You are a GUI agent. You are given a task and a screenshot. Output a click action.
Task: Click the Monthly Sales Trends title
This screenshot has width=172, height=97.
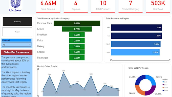point(47,66)
